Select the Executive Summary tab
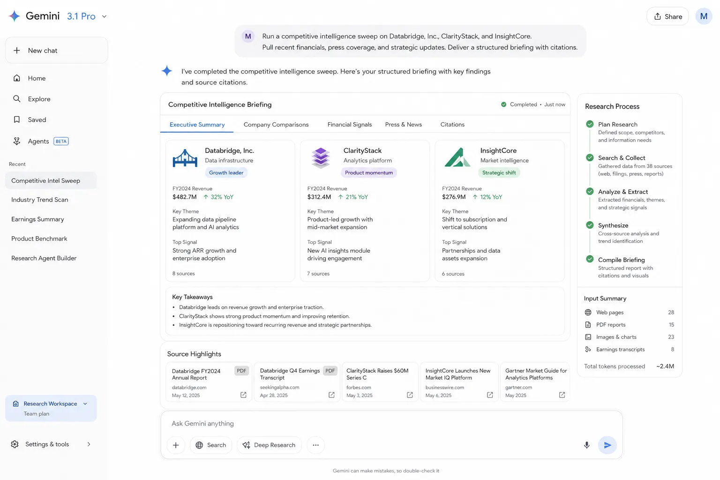720x480 pixels. (x=197, y=125)
